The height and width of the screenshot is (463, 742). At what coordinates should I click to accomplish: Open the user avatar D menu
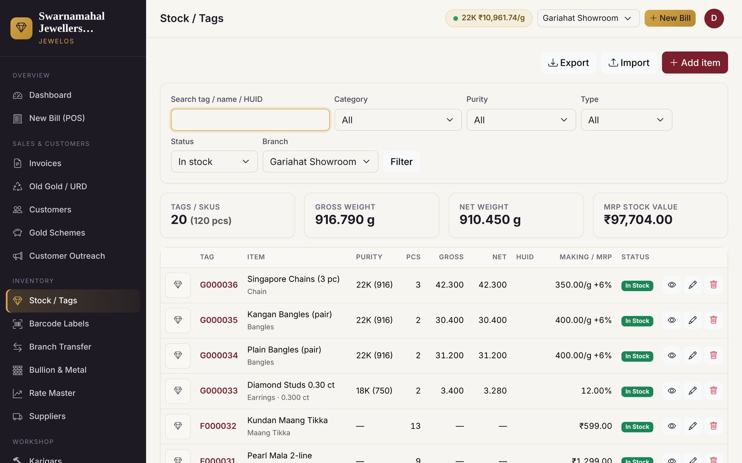pos(714,19)
